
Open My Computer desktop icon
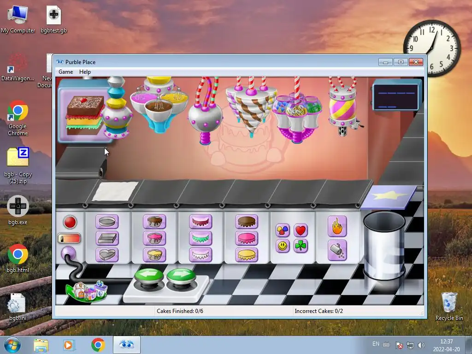tap(18, 19)
